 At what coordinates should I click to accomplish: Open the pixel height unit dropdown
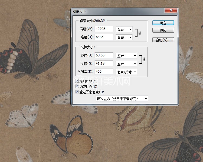point(124,38)
